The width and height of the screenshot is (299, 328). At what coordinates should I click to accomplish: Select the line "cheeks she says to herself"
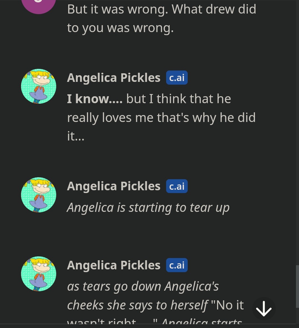tap(137, 305)
